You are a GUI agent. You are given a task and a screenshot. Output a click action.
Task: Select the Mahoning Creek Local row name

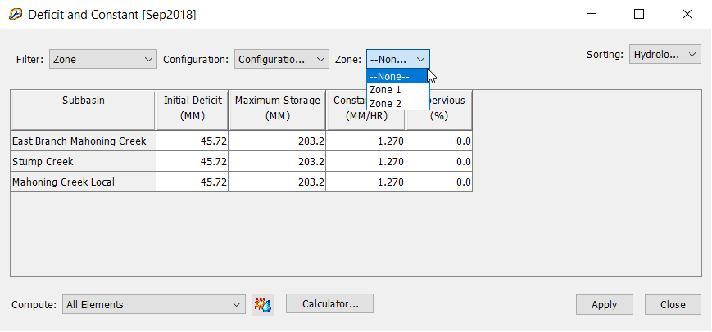(x=83, y=182)
